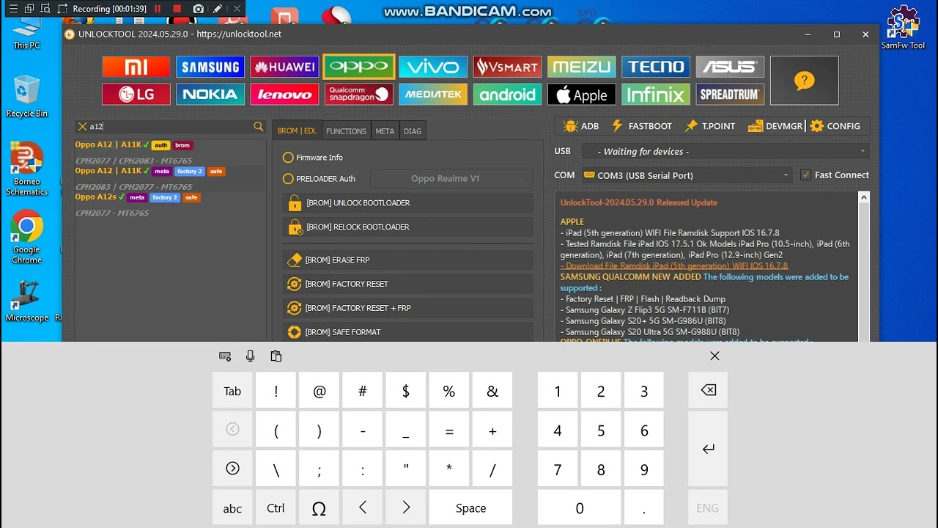Launch FASTBOOT mode tool

click(641, 125)
